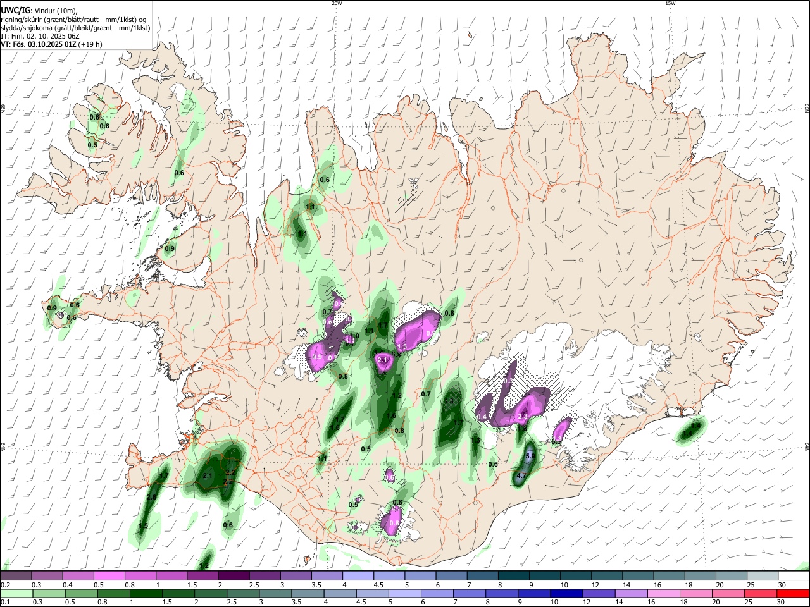This screenshot has width=810, height=607.
Task: Click the '30' label on the lower rain scale
Action: point(781,603)
